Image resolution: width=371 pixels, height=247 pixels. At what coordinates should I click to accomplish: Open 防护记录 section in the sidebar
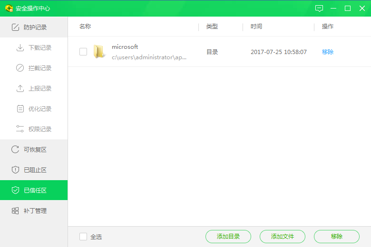point(34,27)
